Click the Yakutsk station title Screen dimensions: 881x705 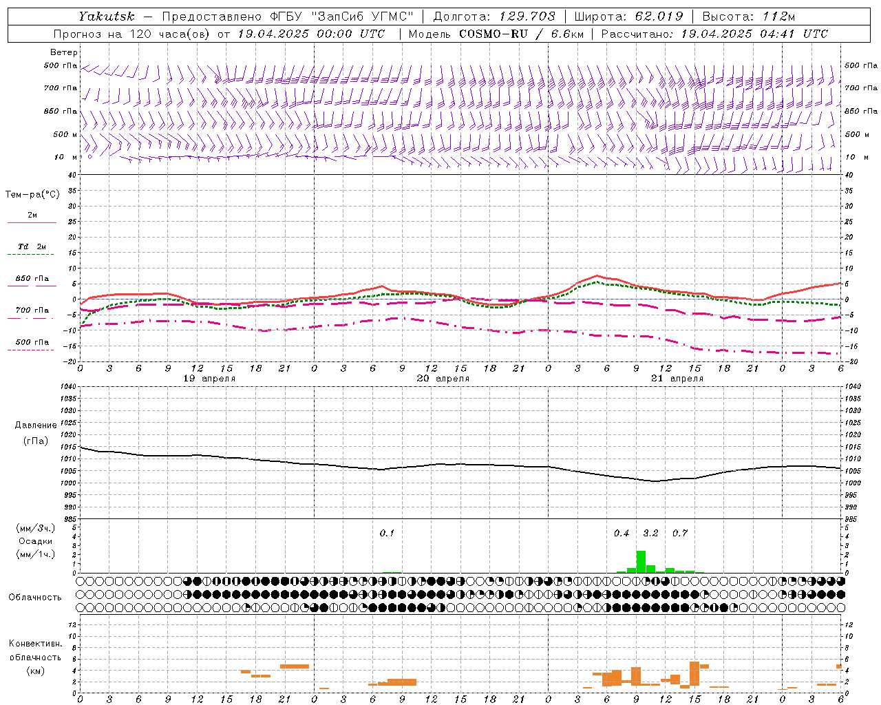[x=107, y=17]
